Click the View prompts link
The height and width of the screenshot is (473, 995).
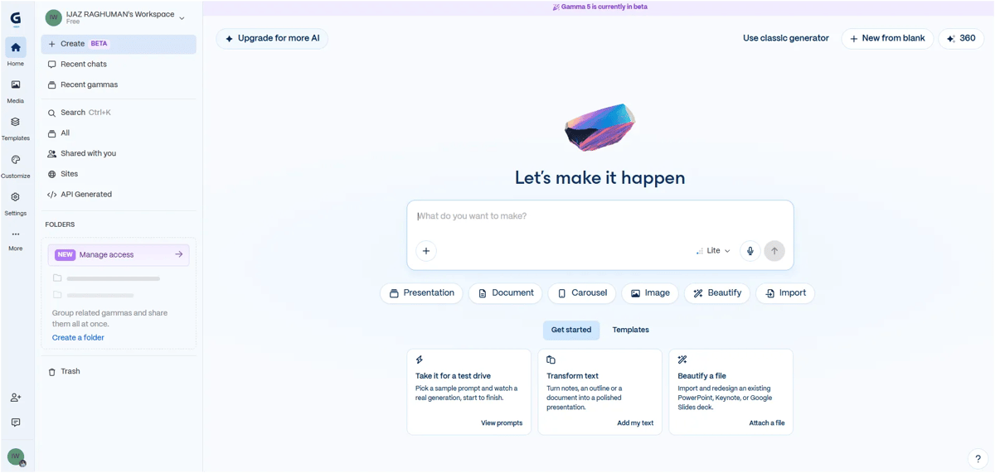502,423
